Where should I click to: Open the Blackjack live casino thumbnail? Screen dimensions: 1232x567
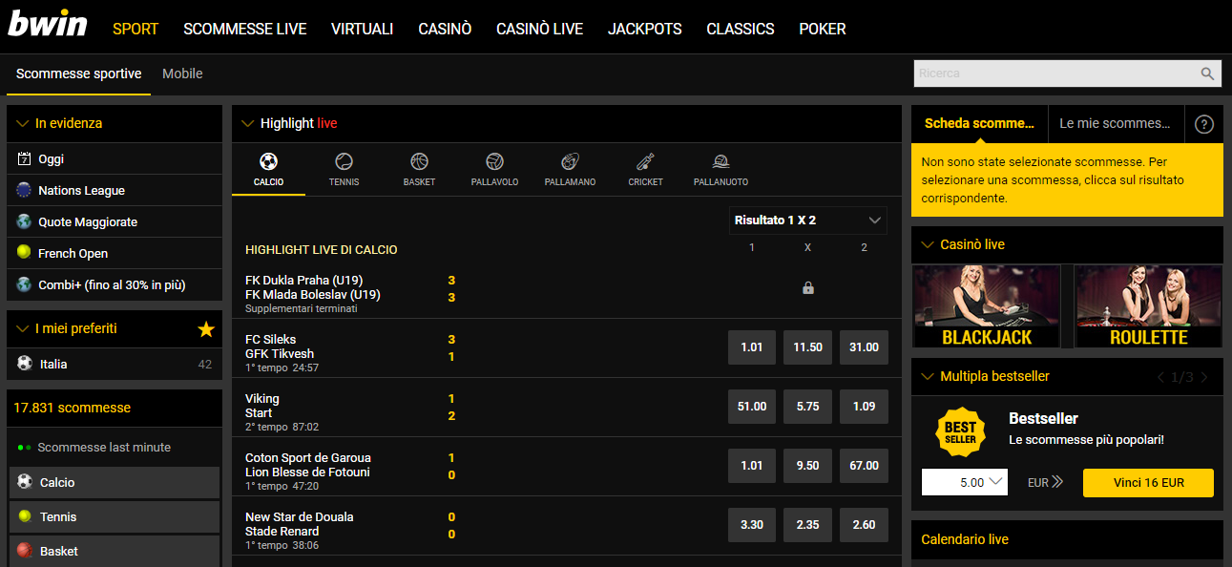987,306
